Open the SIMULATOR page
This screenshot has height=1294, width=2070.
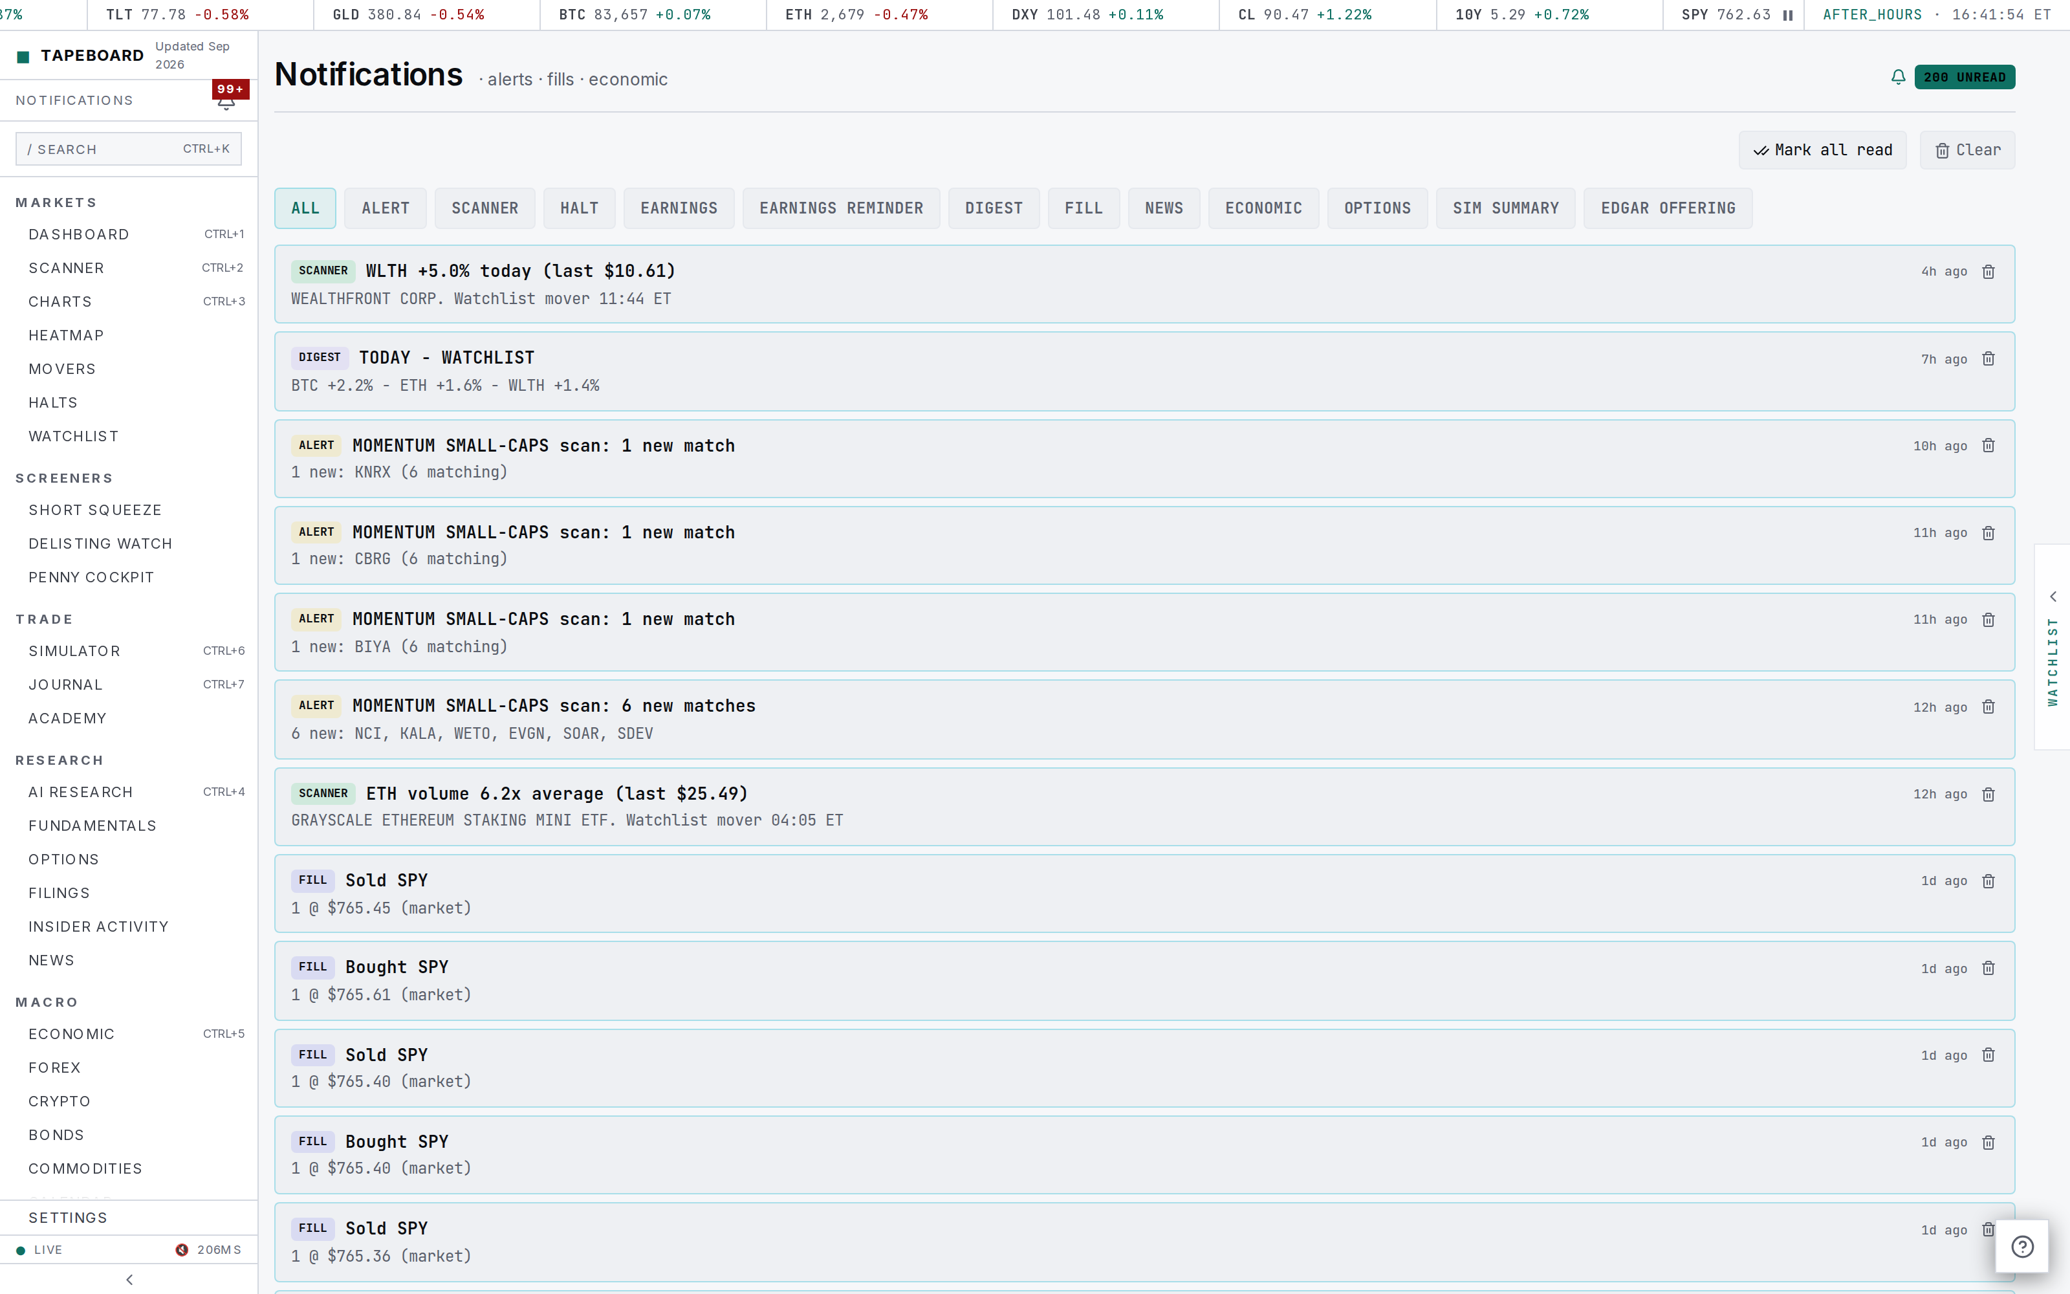[128, 652]
